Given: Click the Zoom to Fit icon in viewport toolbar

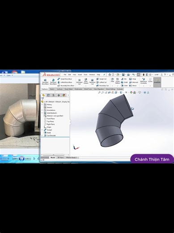Looking at the screenshot, I should click(99, 93).
